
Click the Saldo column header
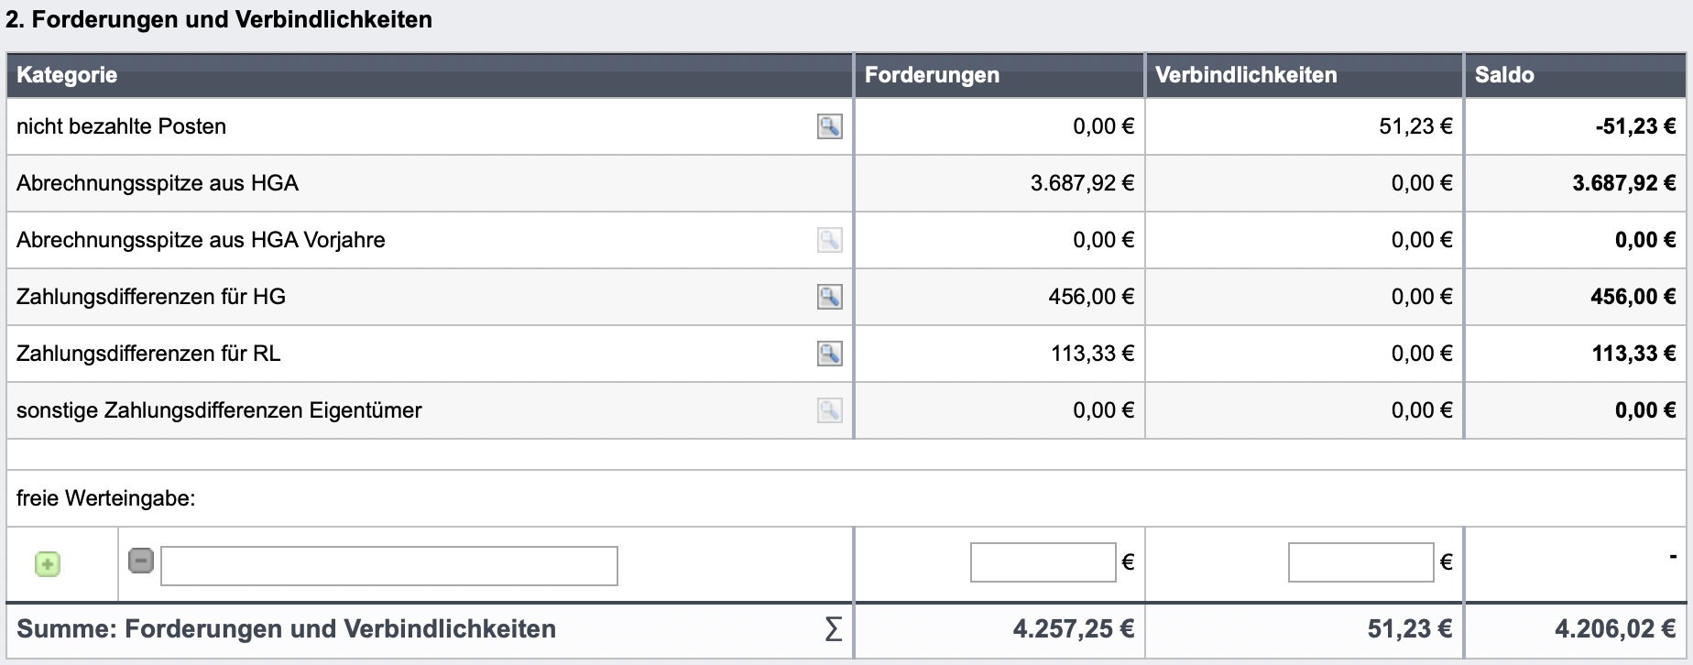pos(1504,75)
